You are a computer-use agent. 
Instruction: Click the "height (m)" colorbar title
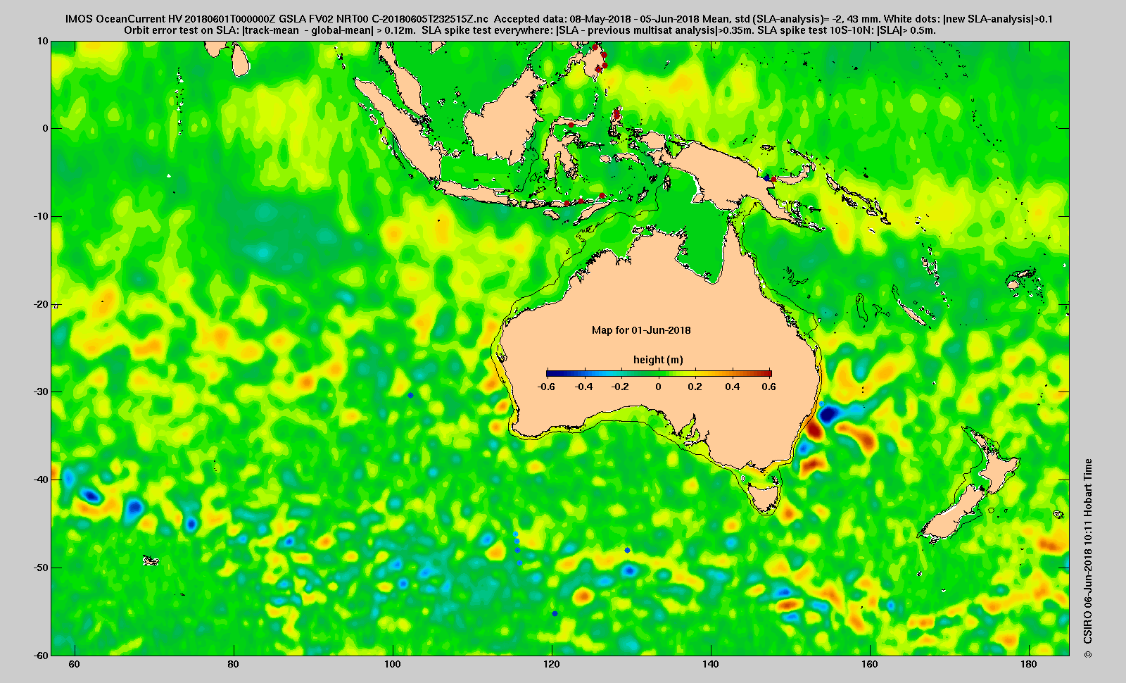click(658, 360)
